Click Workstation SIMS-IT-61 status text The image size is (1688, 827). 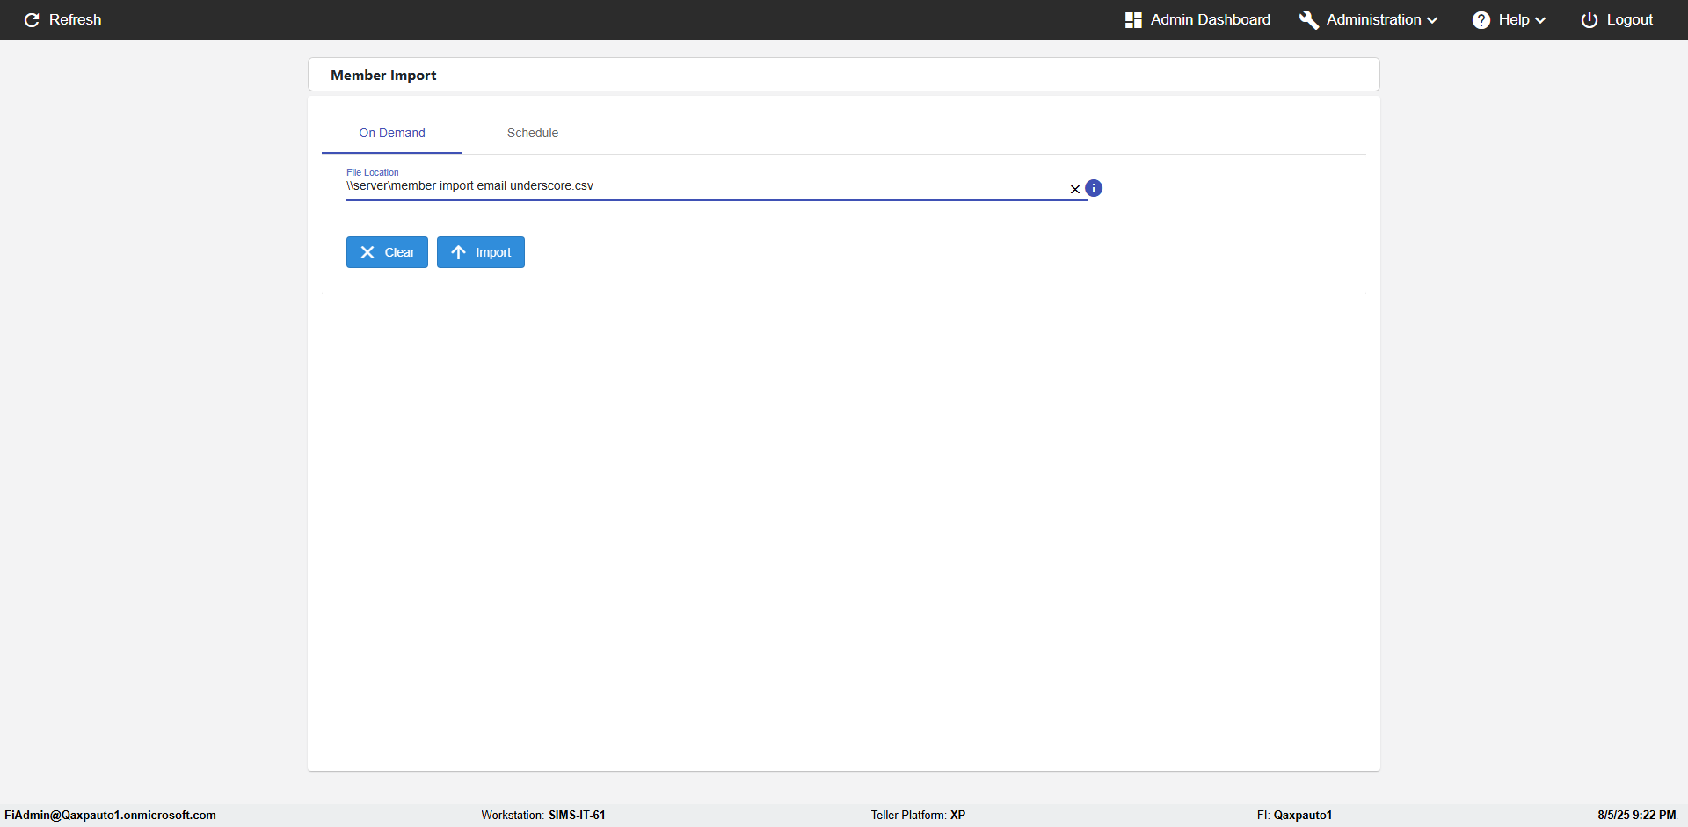543,816
